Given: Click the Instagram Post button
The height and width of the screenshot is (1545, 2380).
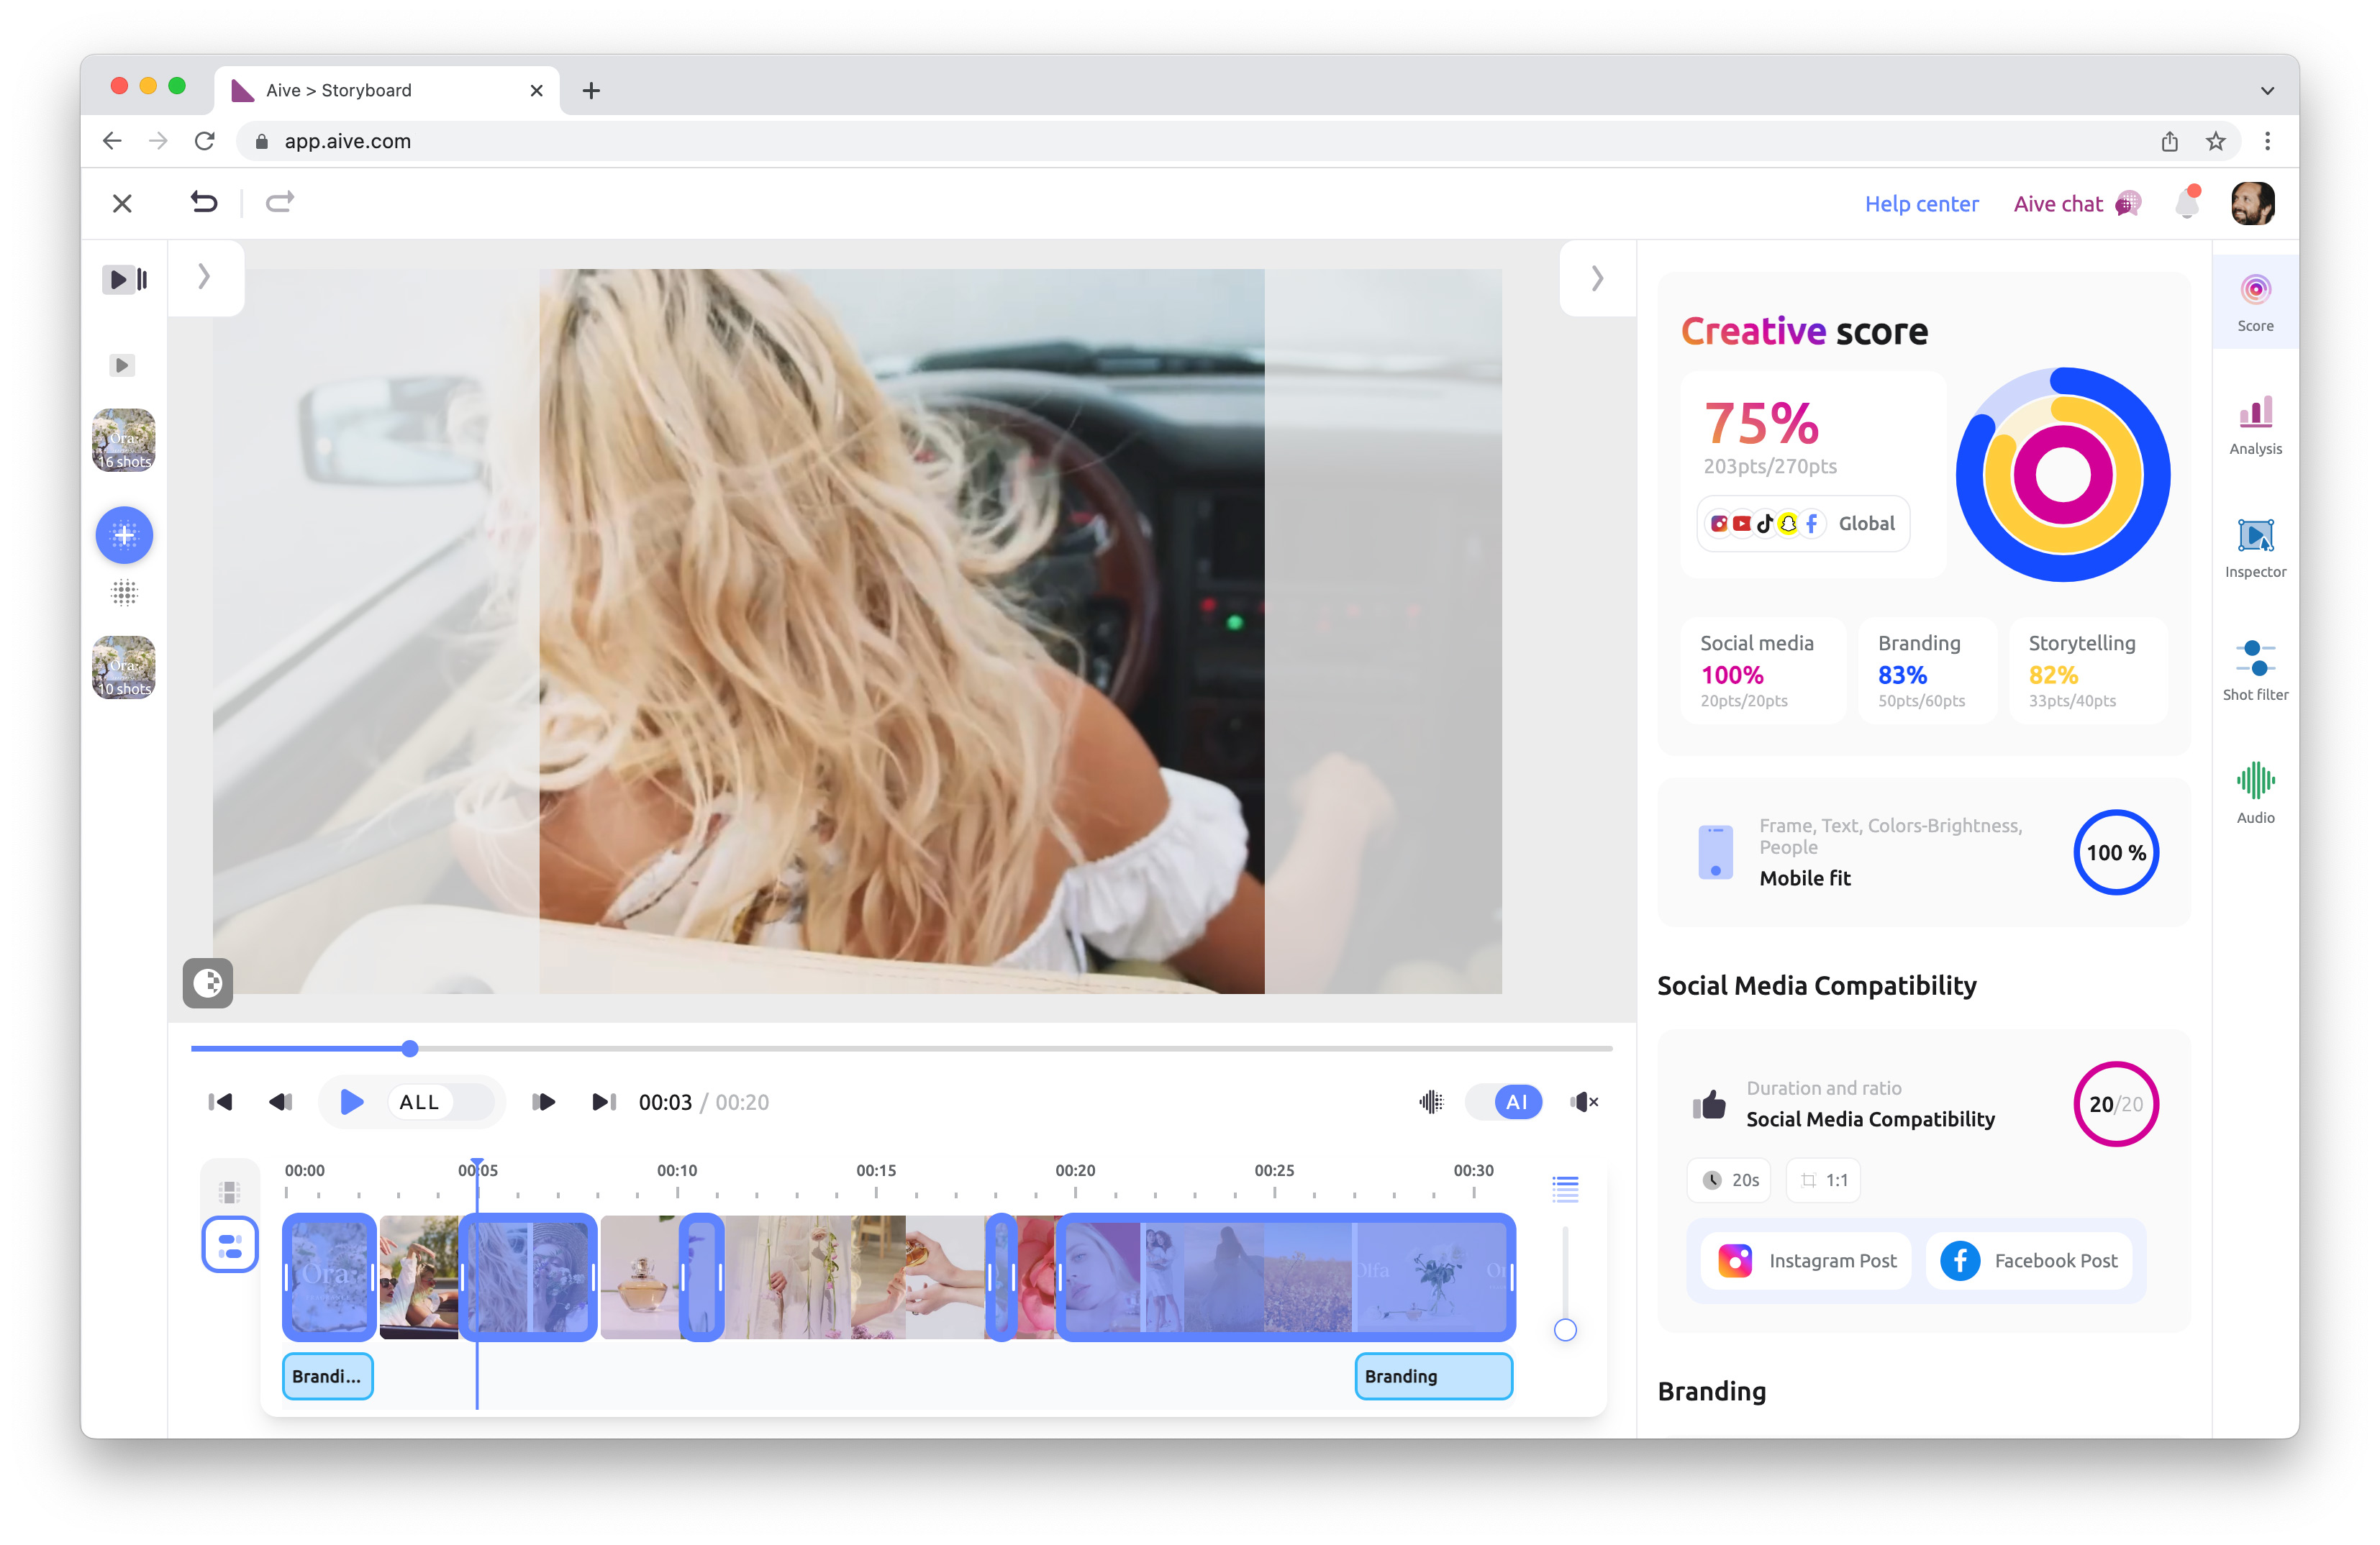Looking at the screenshot, I should click(x=1807, y=1261).
